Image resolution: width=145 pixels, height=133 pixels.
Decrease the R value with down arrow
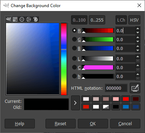click(138, 33)
